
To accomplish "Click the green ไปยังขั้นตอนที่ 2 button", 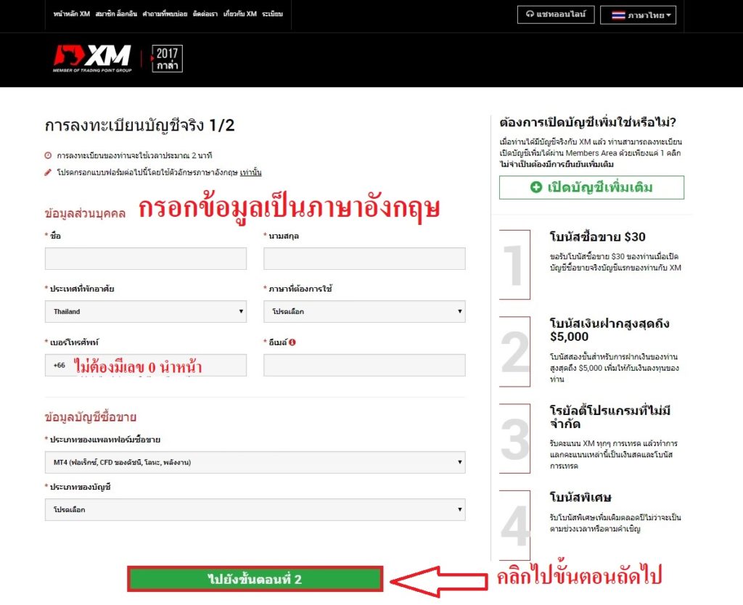I will point(255,579).
